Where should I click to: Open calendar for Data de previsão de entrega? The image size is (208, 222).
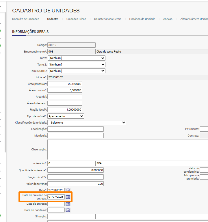click(x=68, y=197)
